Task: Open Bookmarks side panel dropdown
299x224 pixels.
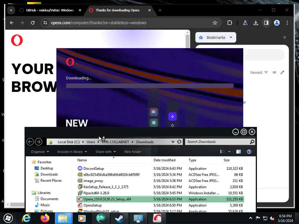Action: click(216, 38)
